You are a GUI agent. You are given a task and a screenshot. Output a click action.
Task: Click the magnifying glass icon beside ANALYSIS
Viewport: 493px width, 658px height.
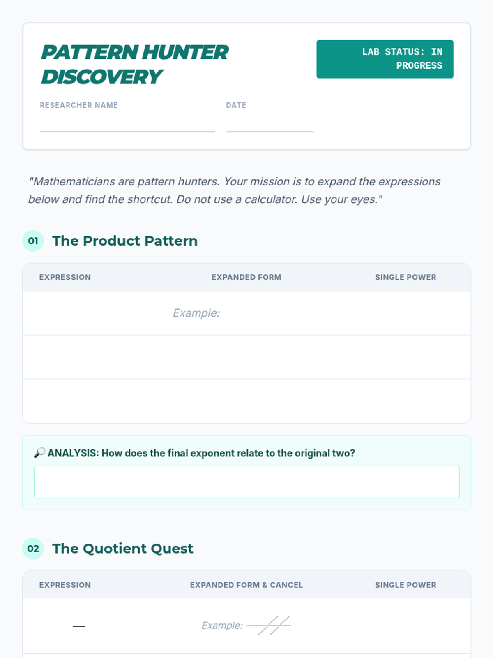coord(39,453)
